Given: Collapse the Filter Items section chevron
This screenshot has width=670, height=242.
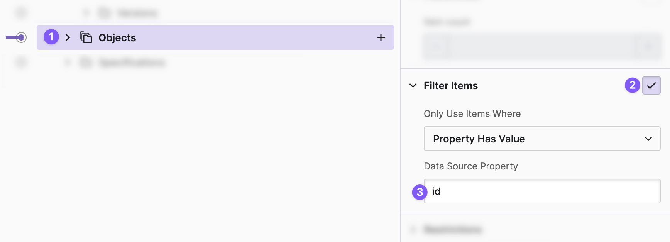Looking at the screenshot, I should [x=413, y=85].
